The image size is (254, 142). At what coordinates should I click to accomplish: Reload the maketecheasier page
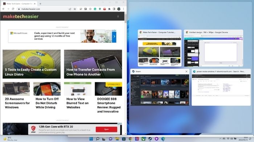click(x=13, y=9)
